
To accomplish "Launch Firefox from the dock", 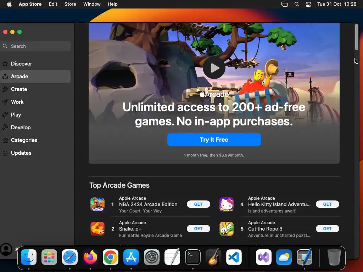I will click(90, 257).
